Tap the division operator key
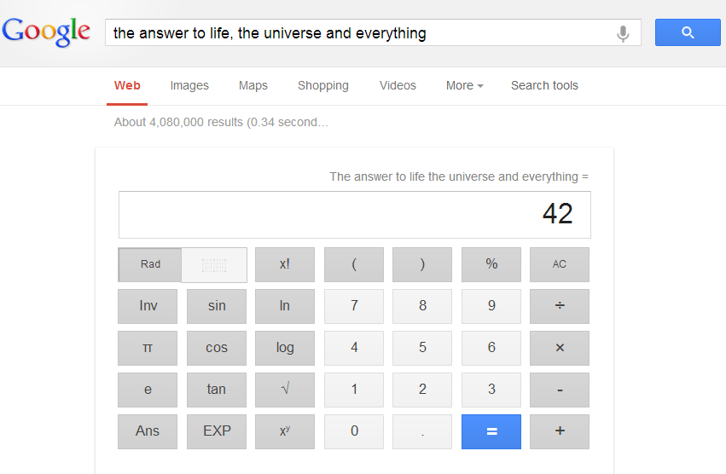The width and height of the screenshot is (726, 474). [x=560, y=306]
